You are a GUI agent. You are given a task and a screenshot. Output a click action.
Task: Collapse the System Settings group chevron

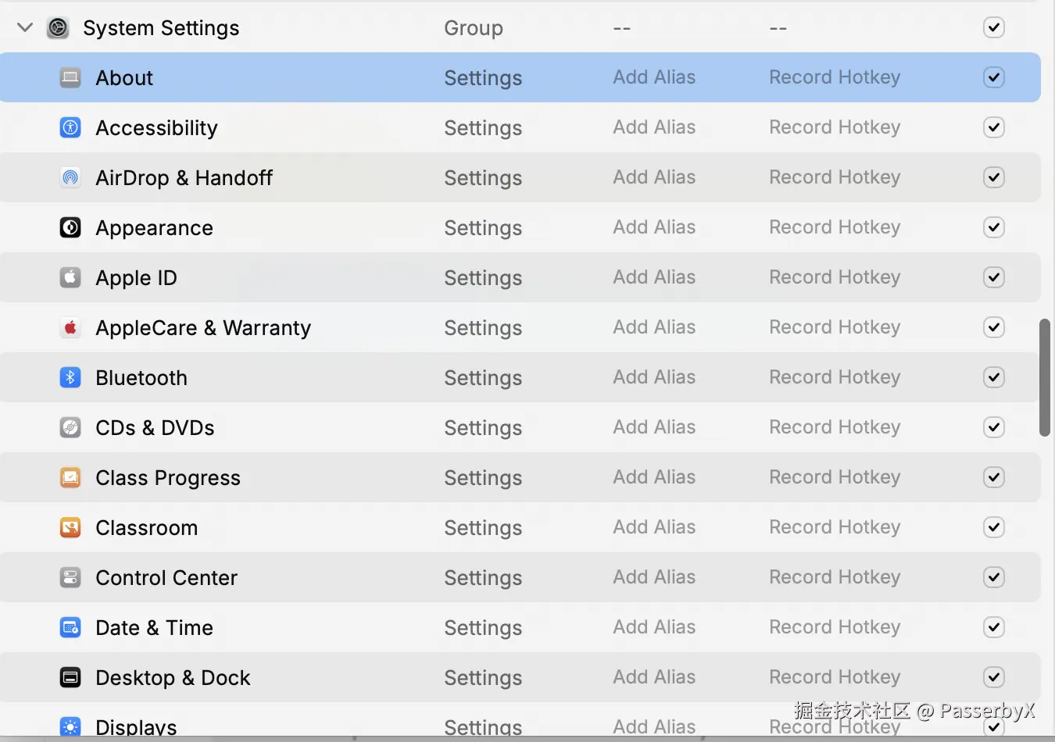pos(25,27)
